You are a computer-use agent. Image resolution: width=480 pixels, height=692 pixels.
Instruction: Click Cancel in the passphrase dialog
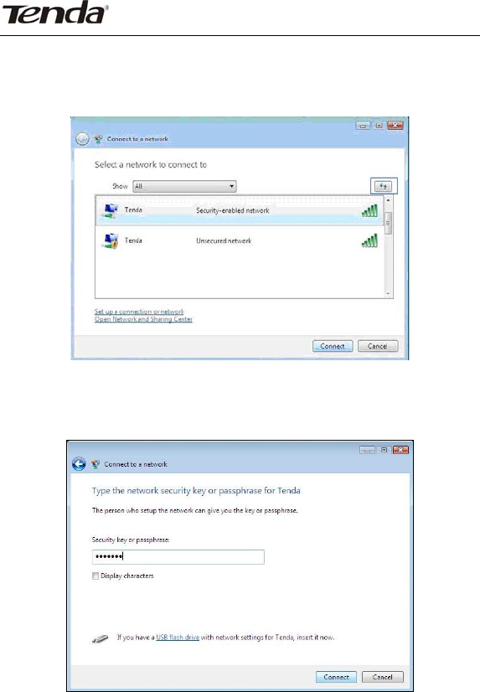[383, 677]
